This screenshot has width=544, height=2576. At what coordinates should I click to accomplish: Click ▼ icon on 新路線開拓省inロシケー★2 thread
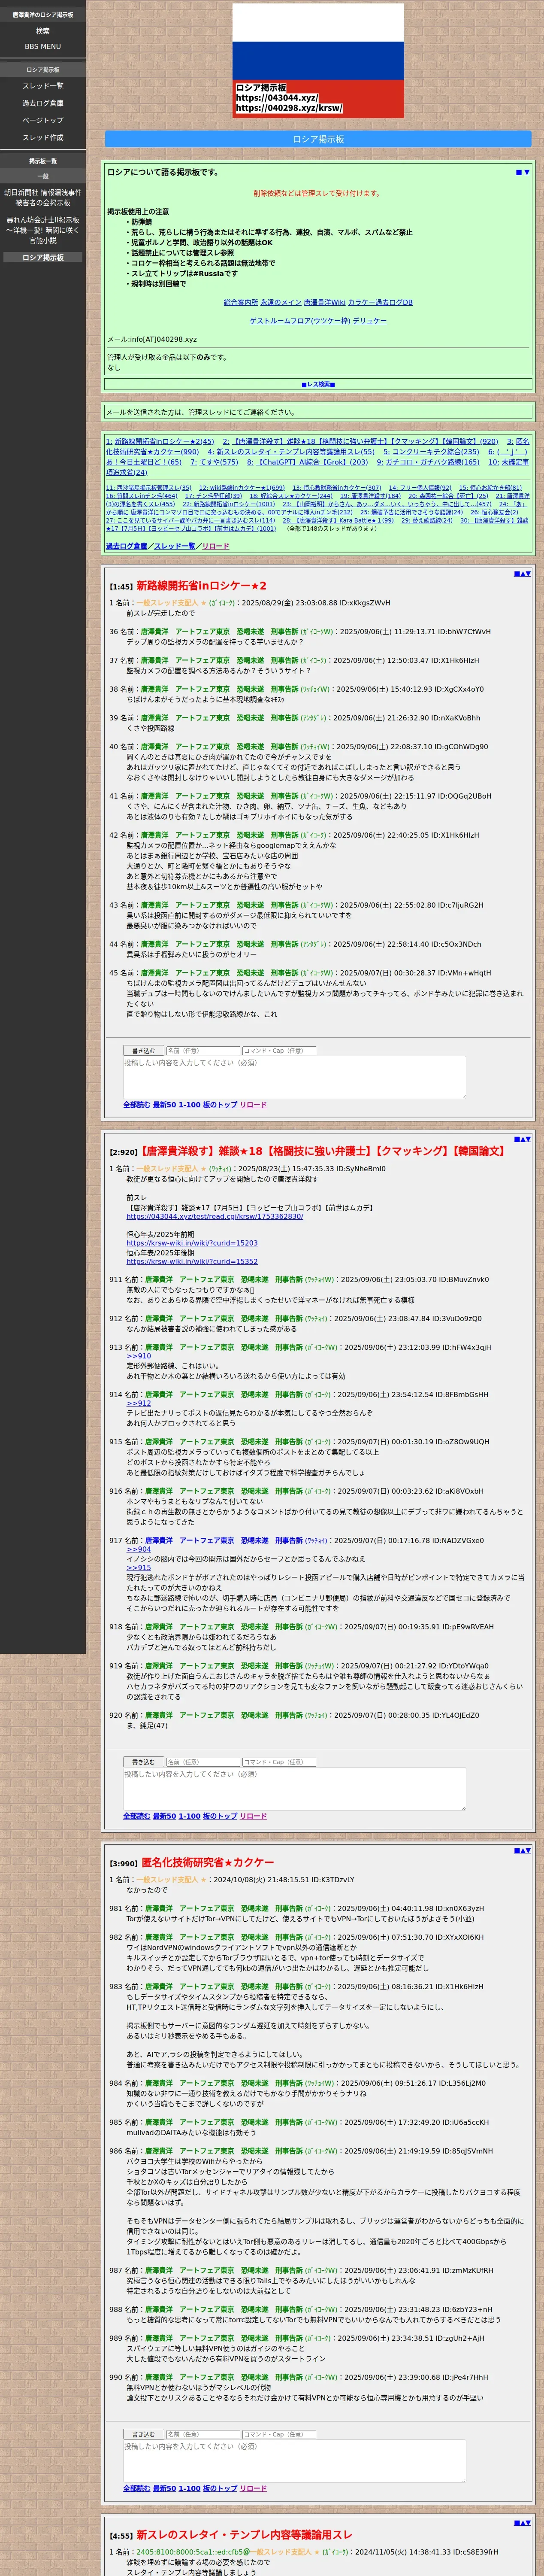click(x=528, y=574)
